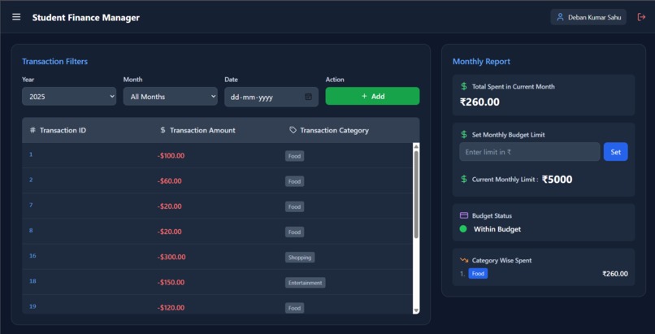Click the -$60.00 amount

click(x=170, y=181)
